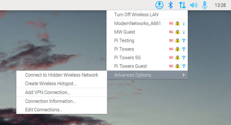Choose Connect to Hidden Wireless Network
This screenshot has height=125, width=231.
coord(62,75)
